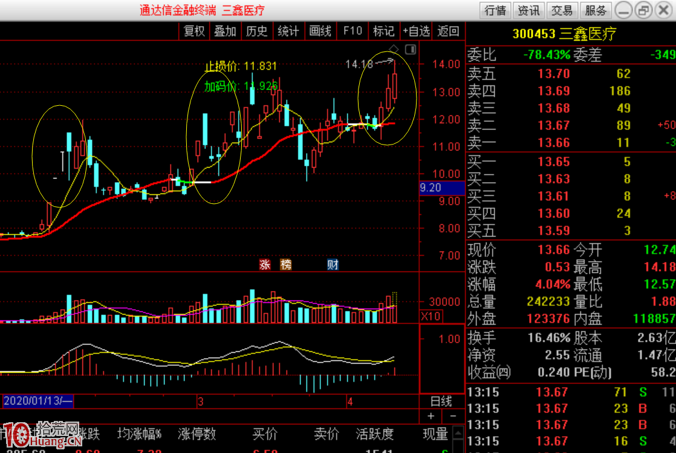Click the 收益(四) 0.240 value
Screen dimensions: 676x453
point(554,373)
